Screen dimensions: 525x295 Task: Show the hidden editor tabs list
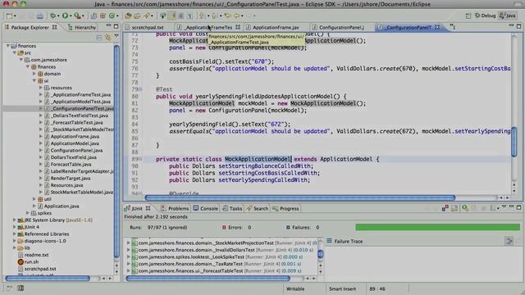(x=452, y=27)
